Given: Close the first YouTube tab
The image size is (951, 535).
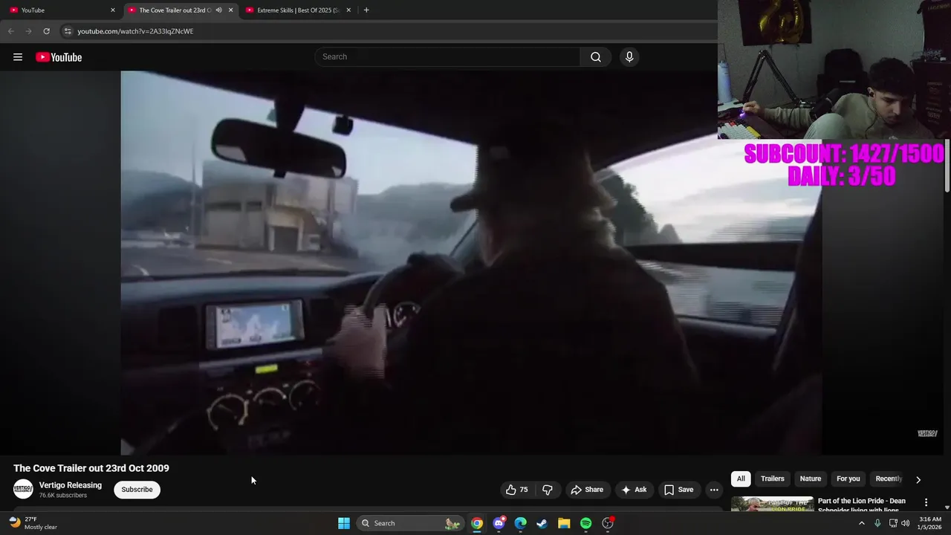Looking at the screenshot, I should [113, 10].
